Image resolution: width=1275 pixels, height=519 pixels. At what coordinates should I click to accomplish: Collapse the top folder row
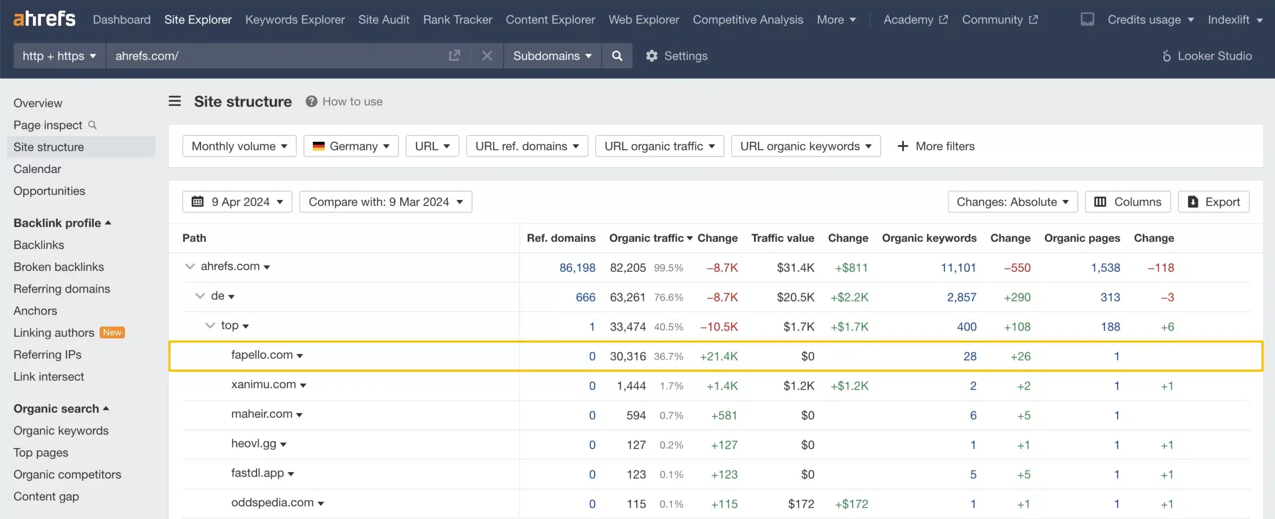click(x=210, y=325)
